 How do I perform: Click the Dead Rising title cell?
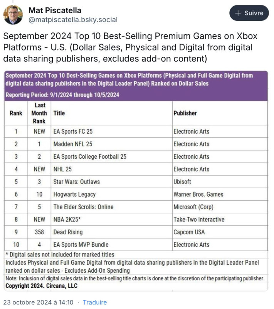(112, 232)
